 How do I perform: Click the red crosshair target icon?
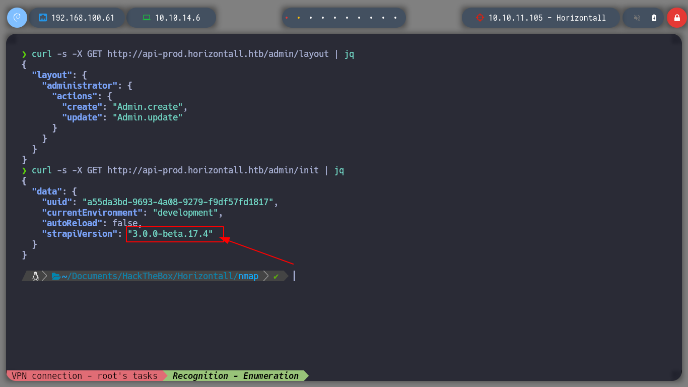pyautogui.click(x=479, y=18)
